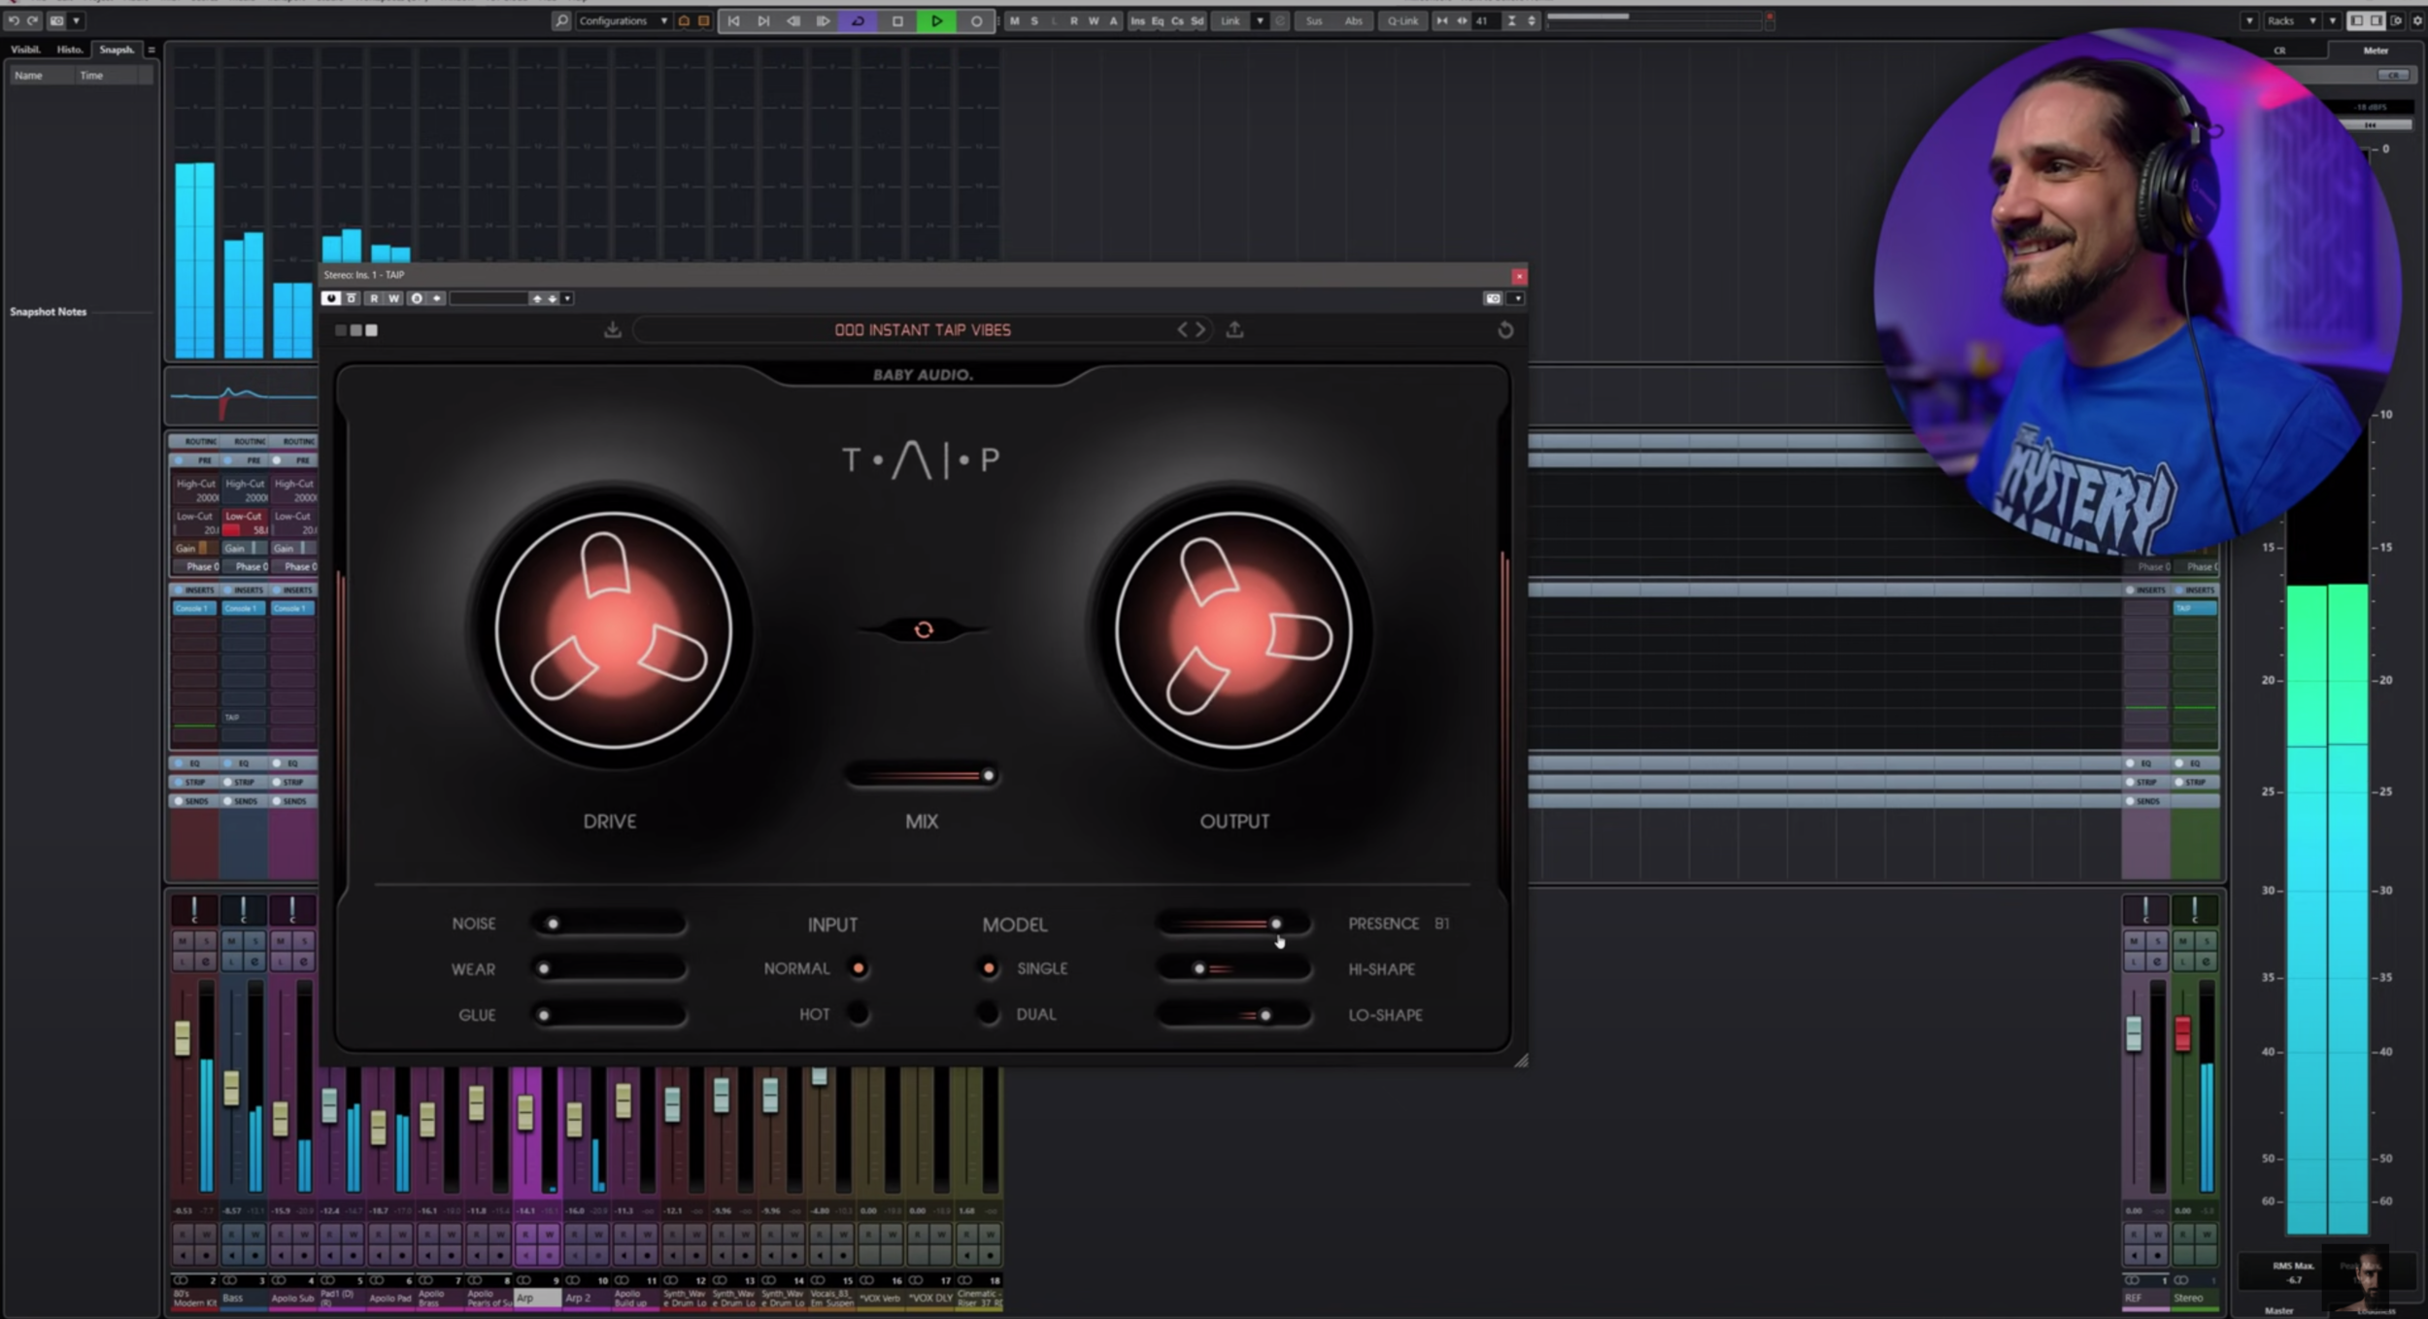Image resolution: width=2428 pixels, height=1319 pixels.
Task: Click the Q-Link button
Action: click(1401, 20)
